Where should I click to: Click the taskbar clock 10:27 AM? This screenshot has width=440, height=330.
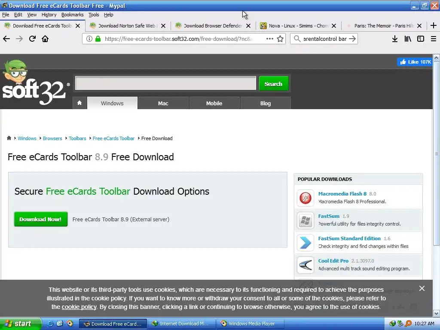(x=424, y=324)
